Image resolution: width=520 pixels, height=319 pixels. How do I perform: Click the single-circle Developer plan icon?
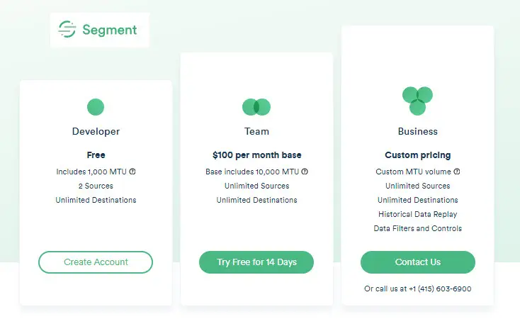pos(96,107)
